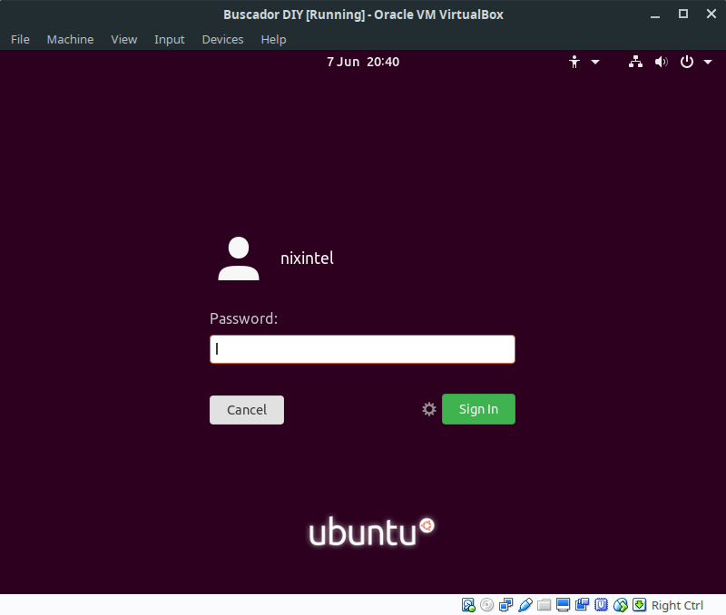
Task: Open the View menu
Action: coord(124,40)
